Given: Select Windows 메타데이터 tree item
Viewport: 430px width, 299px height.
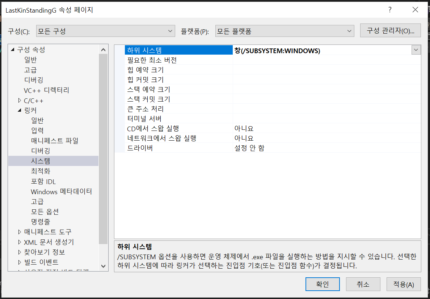Looking at the screenshot, I should tap(61, 191).
